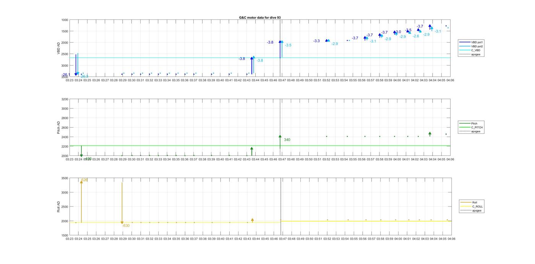Click the '-2.6' VBD data label
This screenshot has height=264, width=535.
416,36
